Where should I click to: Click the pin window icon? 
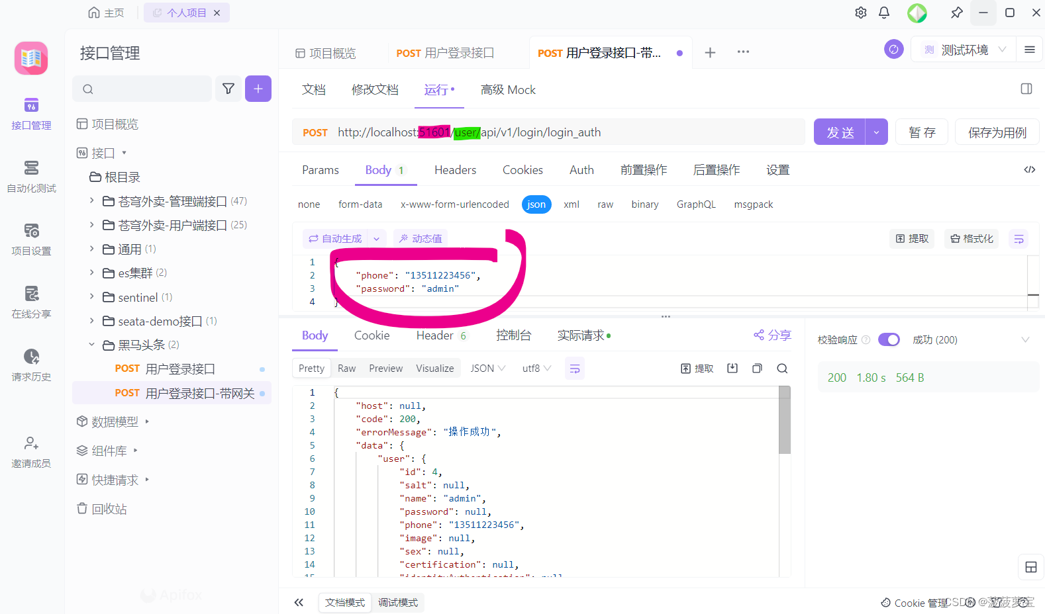pos(956,13)
